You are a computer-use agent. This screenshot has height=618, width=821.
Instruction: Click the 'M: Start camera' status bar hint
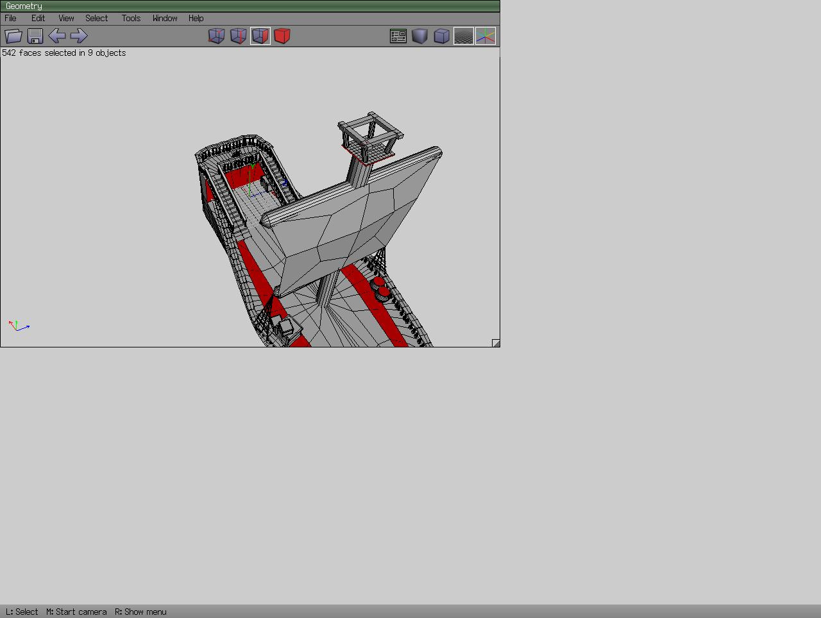(x=76, y=612)
